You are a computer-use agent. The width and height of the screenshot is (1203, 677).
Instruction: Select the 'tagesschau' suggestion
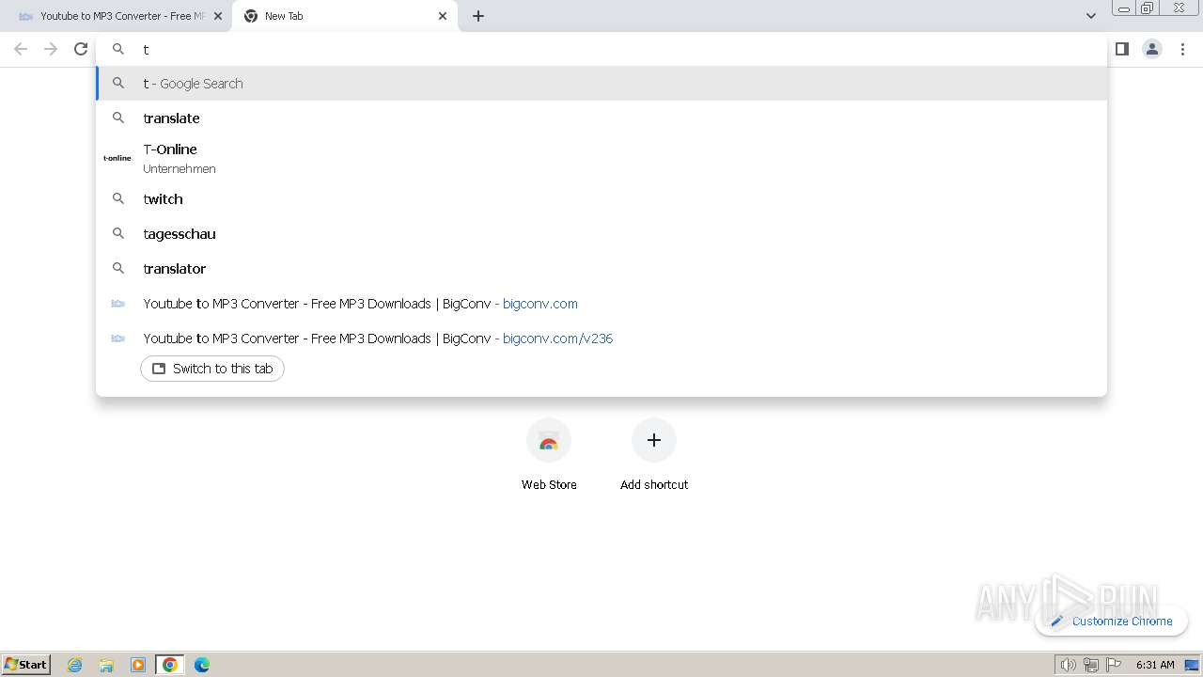click(601, 233)
